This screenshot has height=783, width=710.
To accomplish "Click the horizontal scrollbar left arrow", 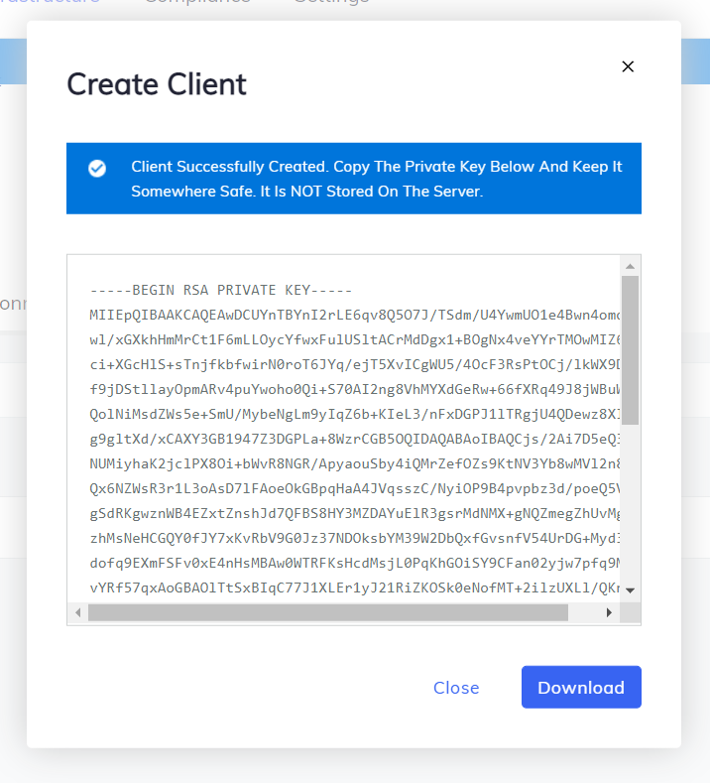I will [x=78, y=613].
